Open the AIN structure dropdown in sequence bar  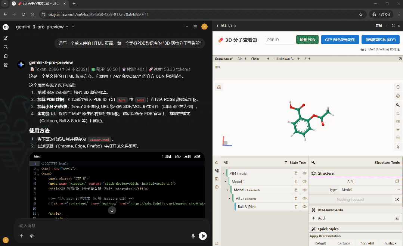[x=242, y=59]
